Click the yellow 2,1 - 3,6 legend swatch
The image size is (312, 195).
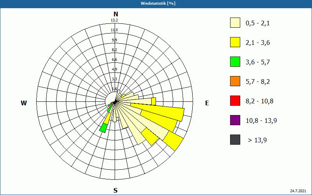[235, 42]
